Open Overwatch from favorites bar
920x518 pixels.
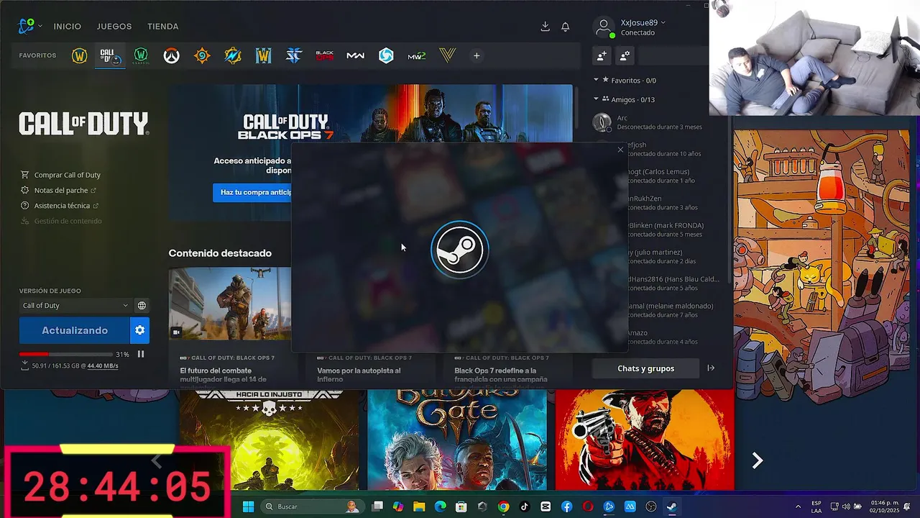tap(171, 55)
